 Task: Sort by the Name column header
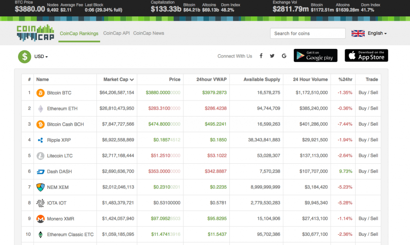tap(42, 80)
